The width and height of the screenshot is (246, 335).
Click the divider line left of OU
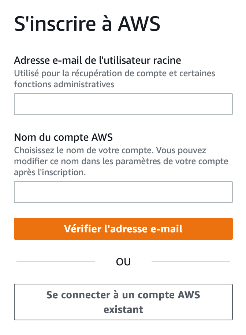pyautogui.click(x=55, y=261)
